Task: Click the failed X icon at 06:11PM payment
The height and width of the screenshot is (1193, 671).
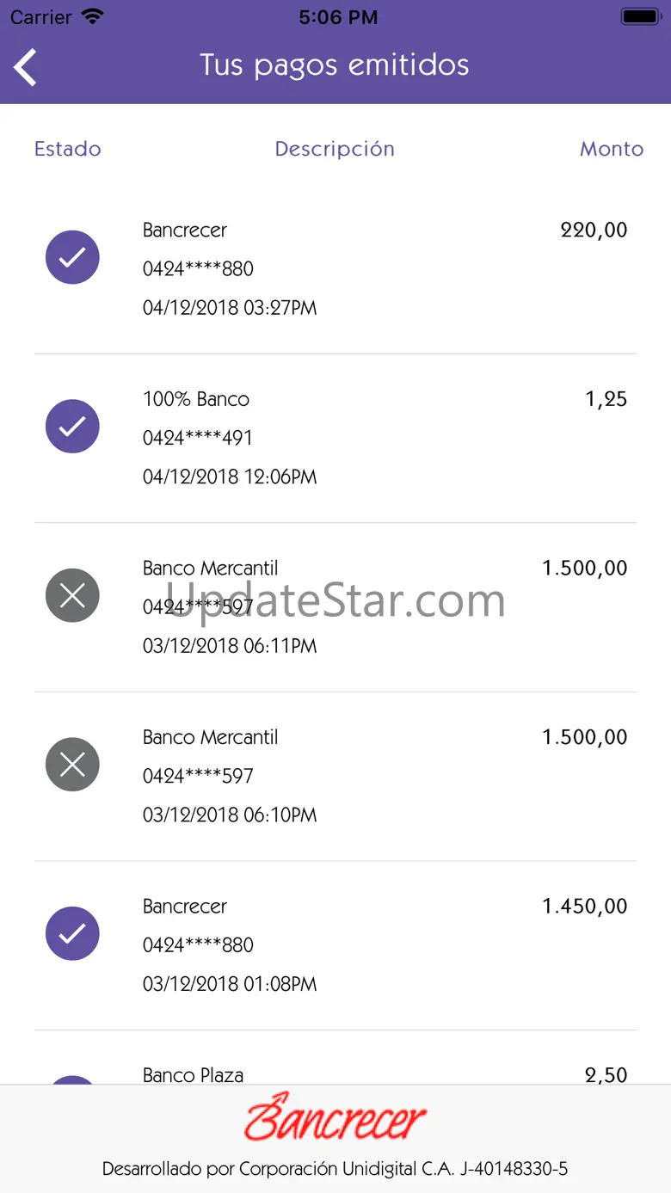Action: point(72,595)
